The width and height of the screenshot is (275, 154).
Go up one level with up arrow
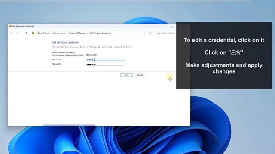pyautogui.click(x=27, y=33)
